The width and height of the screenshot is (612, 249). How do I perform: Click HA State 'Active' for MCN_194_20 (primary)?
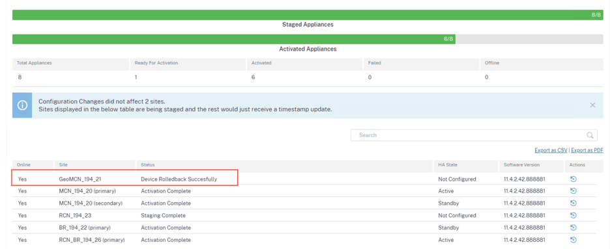coord(446,191)
